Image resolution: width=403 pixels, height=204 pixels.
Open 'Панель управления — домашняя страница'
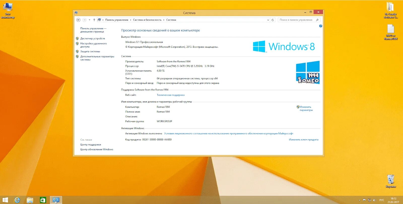(93, 30)
